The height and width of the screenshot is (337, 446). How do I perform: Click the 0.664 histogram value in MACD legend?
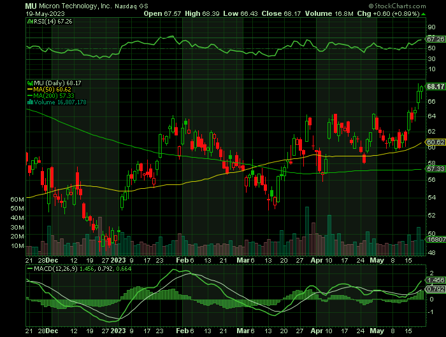pyautogui.click(x=124, y=269)
